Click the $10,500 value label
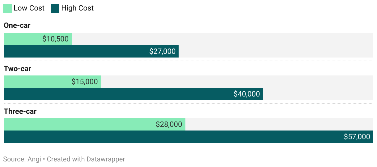 point(56,39)
